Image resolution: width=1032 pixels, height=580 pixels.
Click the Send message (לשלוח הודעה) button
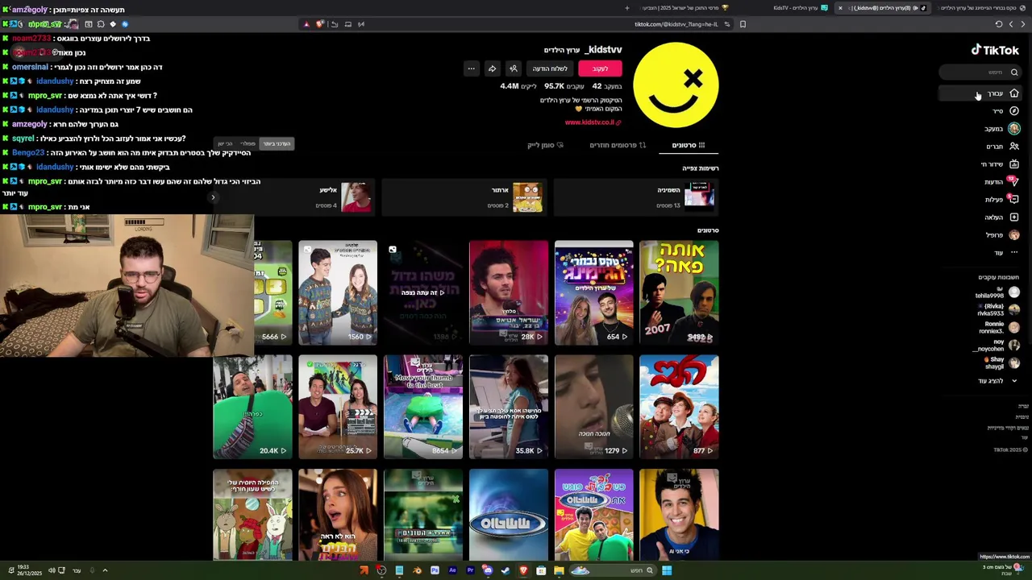550,68
